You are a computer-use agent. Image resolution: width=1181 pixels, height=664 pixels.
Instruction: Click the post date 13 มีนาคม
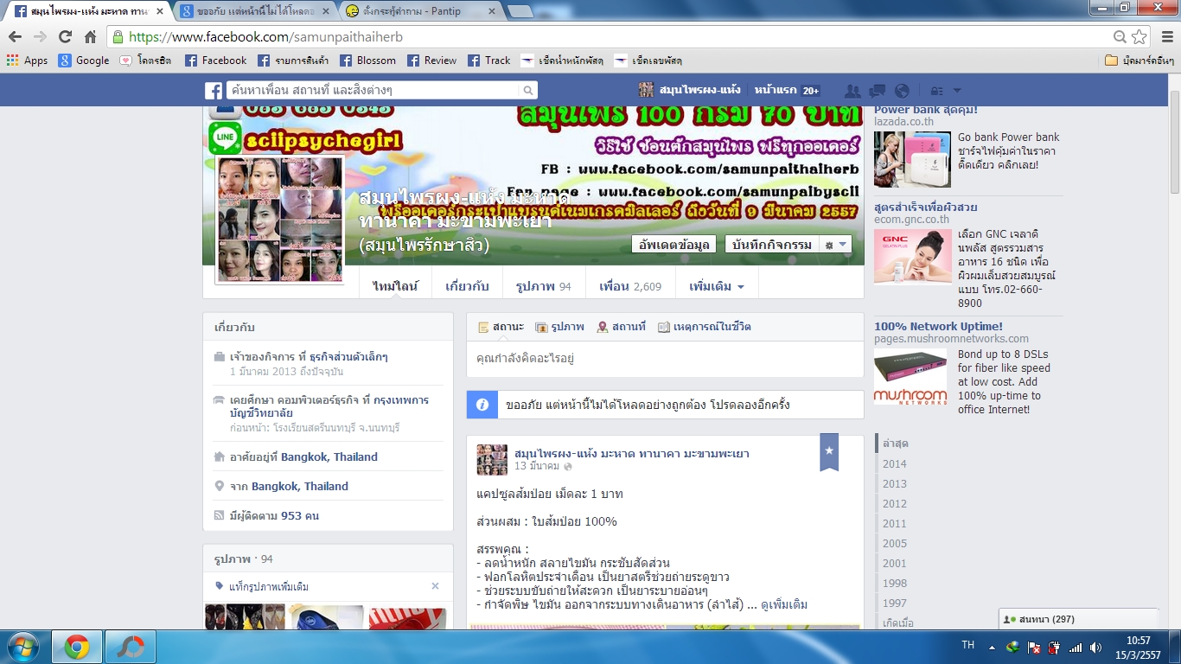tap(537, 466)
